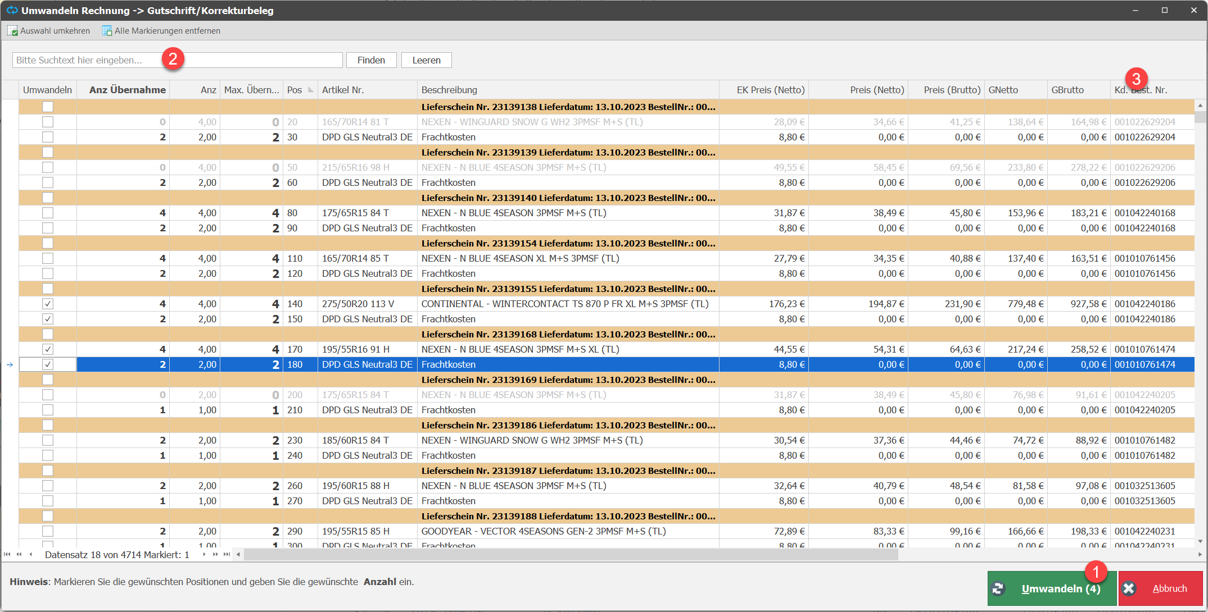Click the grid icon for Alle Markierungen entfernen
Screen dimensions: 1208x612
pos(107,31)
